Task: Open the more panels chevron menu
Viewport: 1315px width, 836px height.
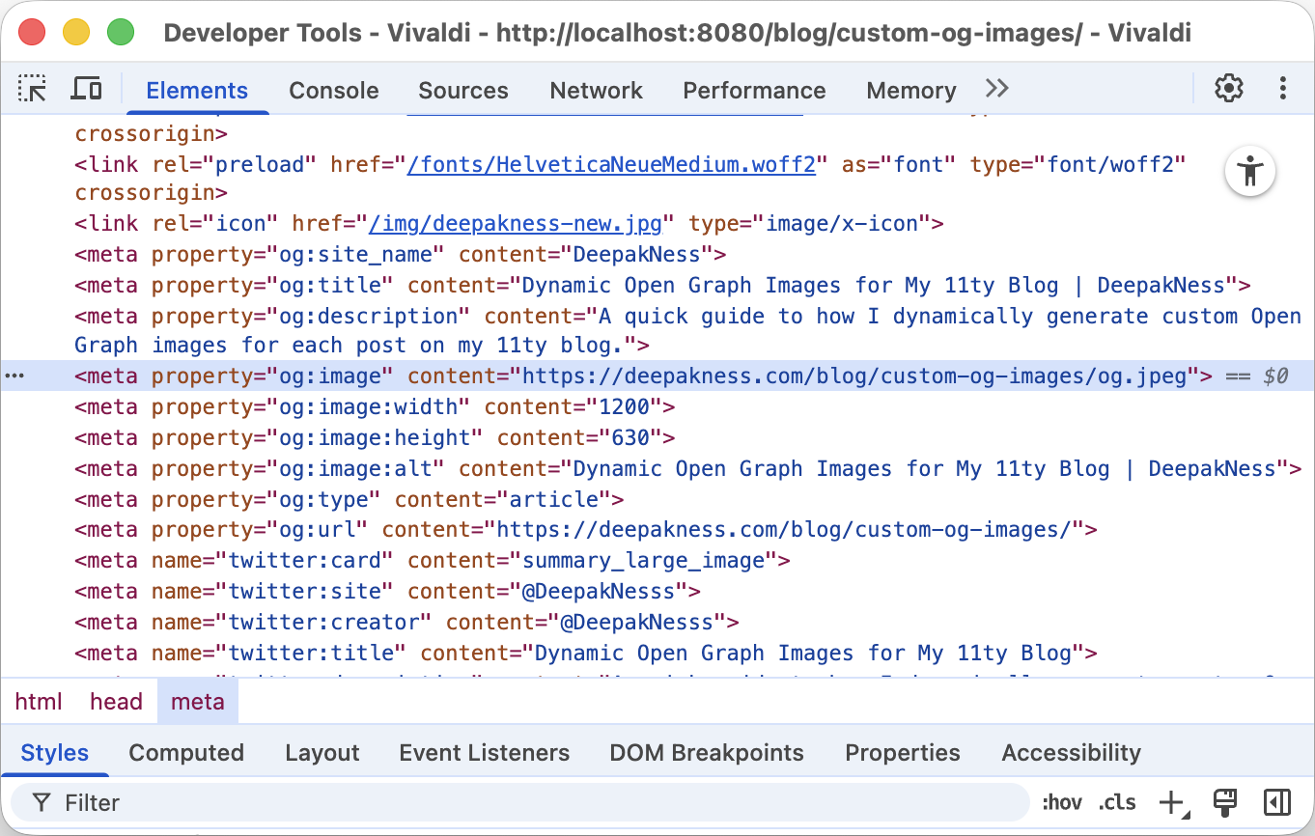Action: coord(996,88)
